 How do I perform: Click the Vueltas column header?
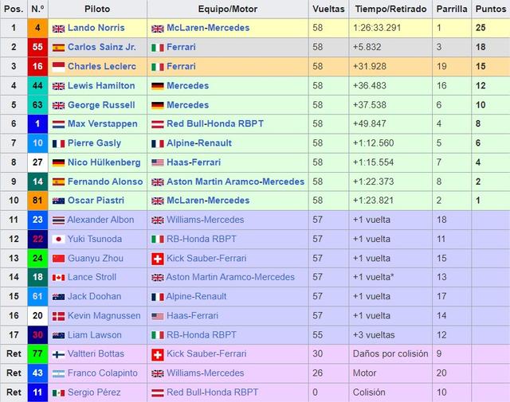coord(328,9)
